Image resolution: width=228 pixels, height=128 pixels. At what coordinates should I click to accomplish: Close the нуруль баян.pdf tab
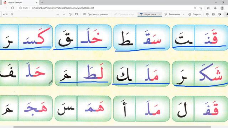pyautogui.click(x=37, y=2)
